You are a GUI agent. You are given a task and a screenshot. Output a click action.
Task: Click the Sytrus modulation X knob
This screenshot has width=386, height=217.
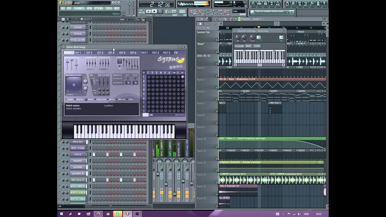pos(85,81)
